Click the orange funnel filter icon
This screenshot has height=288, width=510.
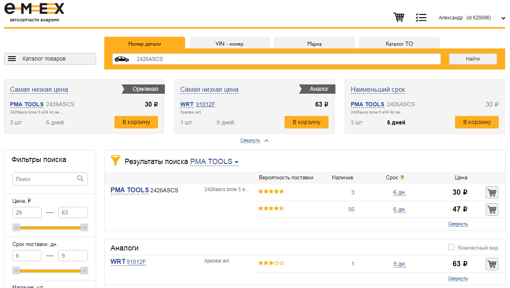click(116, 161)
